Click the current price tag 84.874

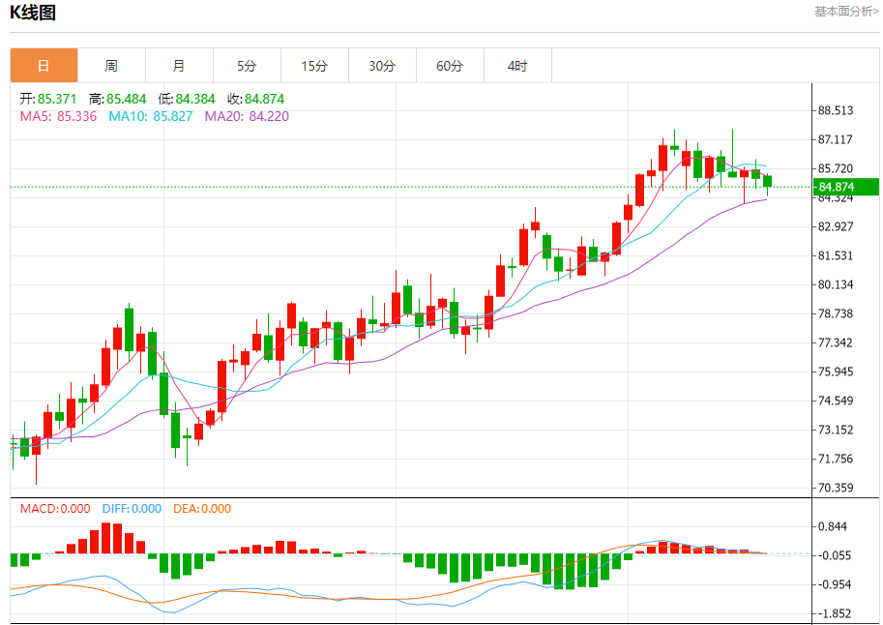coord(846,187)
